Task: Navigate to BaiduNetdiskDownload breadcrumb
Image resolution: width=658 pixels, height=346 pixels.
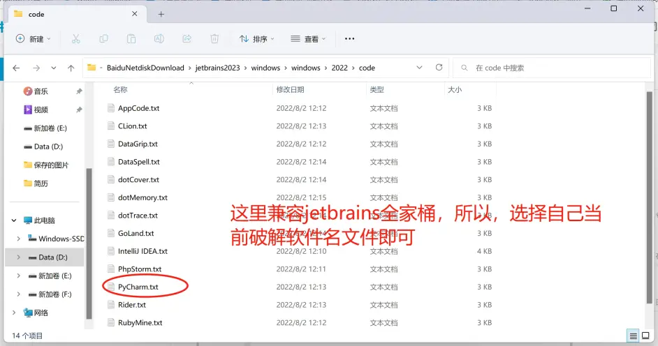Action: pyautogui.click(x=145, y=68)
